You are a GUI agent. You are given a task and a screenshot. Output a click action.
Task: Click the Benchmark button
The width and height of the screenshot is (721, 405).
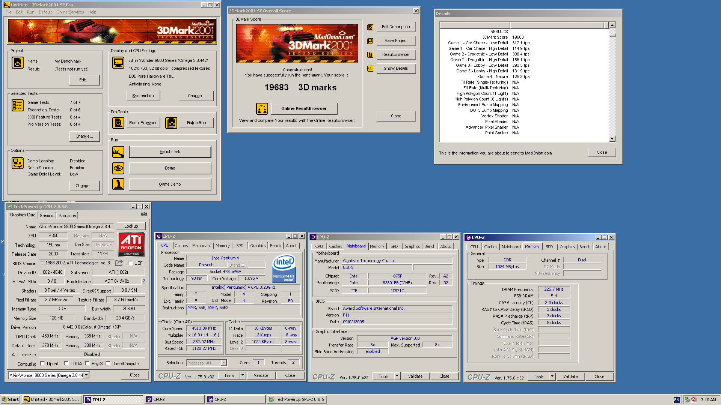(170, 152)
